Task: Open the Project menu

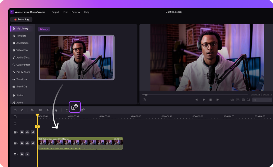Action: [55, 12]
